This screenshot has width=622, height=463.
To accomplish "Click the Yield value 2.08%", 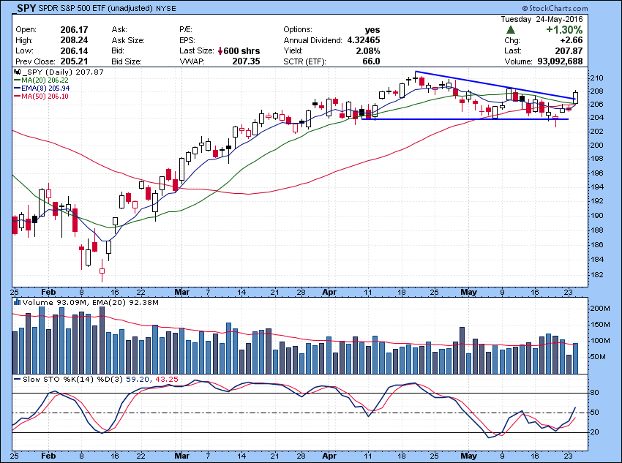I will click(x=367, y=50).
